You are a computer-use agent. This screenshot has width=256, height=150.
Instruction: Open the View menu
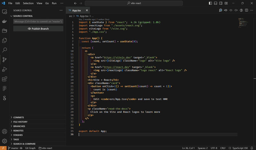point(39,3)
